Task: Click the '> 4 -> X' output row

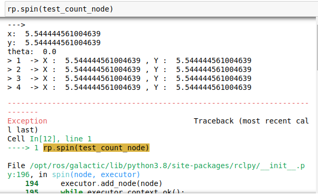Action: 130,87
